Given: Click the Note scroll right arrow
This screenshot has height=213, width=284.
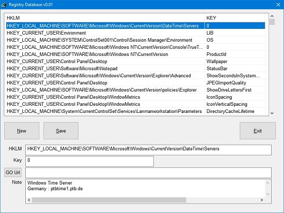Looking at the screenshot, I should (x=262, y=200).
